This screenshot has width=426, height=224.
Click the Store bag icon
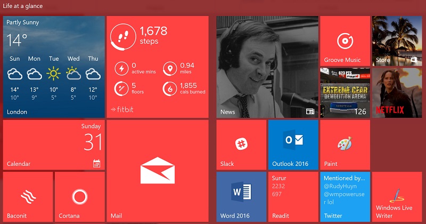[x=414, y=60]
